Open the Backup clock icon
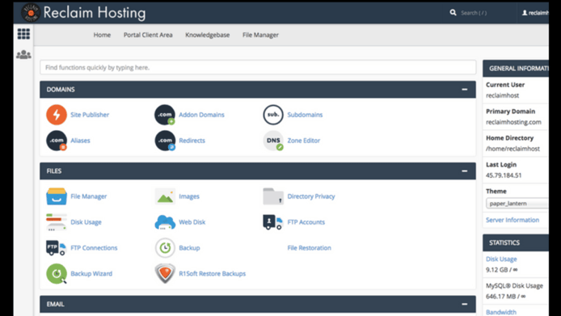 tap(165, 247)
